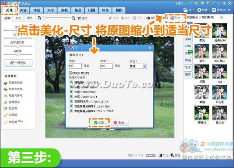Select the 抠图笔 cutout tool

click(x=11, y=108)
